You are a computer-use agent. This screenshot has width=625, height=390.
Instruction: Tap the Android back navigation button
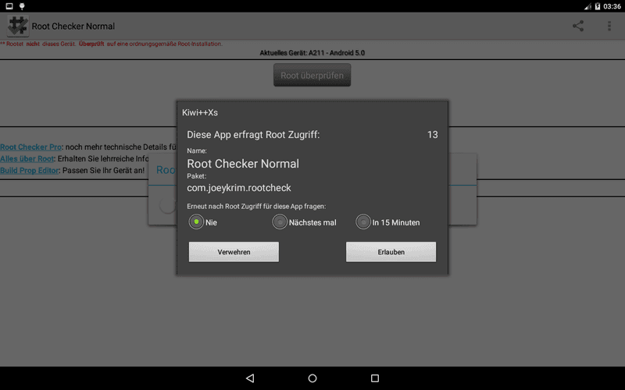250,378
